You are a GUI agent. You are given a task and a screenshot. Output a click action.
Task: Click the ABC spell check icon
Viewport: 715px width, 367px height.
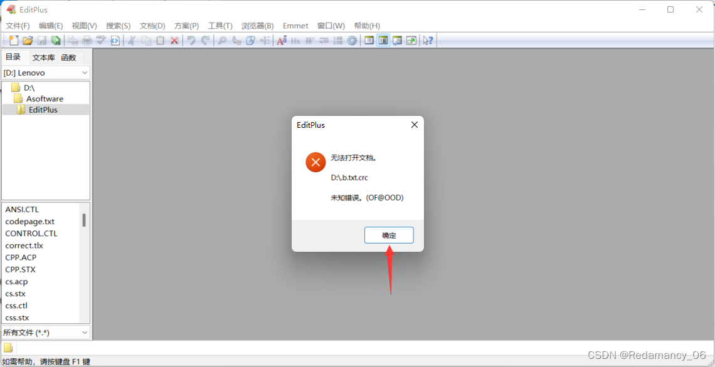pyautogui.click(x=101, y=41)
